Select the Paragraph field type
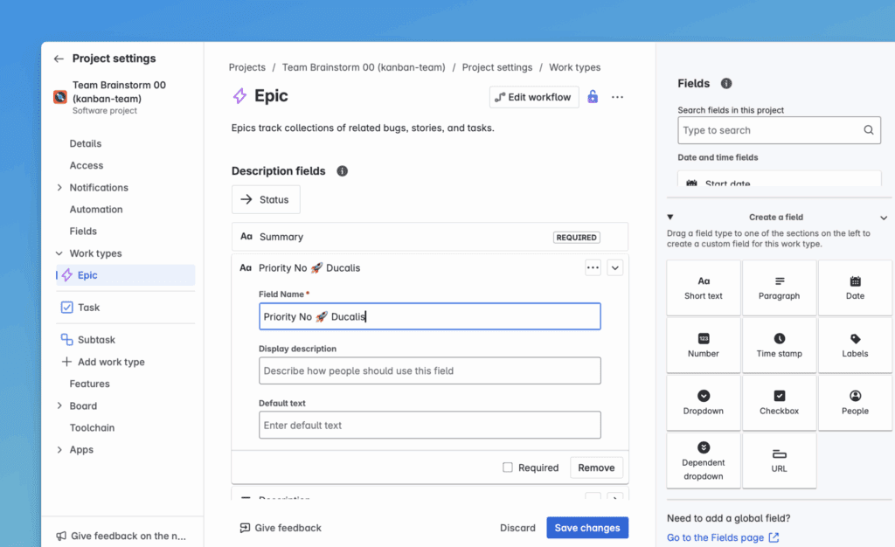Image resolution: width=895 pixels, height=547 pixels. (779, 288)
